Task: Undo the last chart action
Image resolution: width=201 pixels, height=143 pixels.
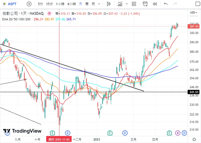Action: point(166,4)
